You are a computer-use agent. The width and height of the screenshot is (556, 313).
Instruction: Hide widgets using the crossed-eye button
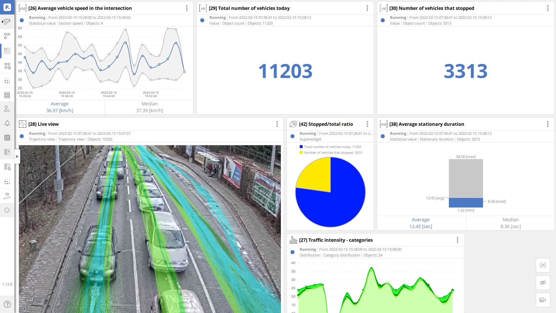coord(543,282)
